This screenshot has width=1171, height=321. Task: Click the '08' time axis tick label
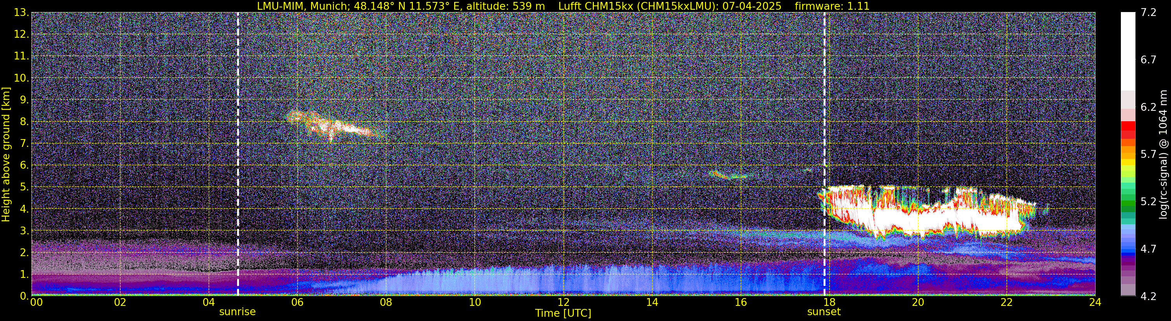tap(386, 303)
